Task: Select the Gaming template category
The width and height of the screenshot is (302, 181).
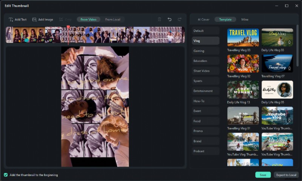Action: pyautogui.click(x=205, y=51)
